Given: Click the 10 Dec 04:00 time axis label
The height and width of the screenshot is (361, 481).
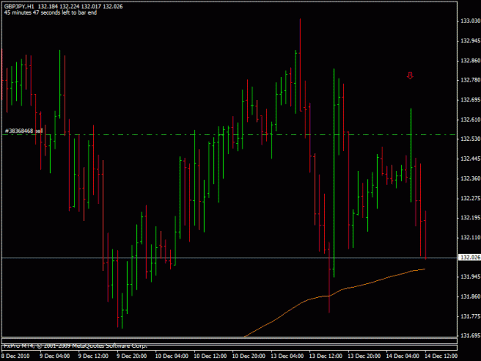Looking at the screenshot, I should [x=172, y=356].
